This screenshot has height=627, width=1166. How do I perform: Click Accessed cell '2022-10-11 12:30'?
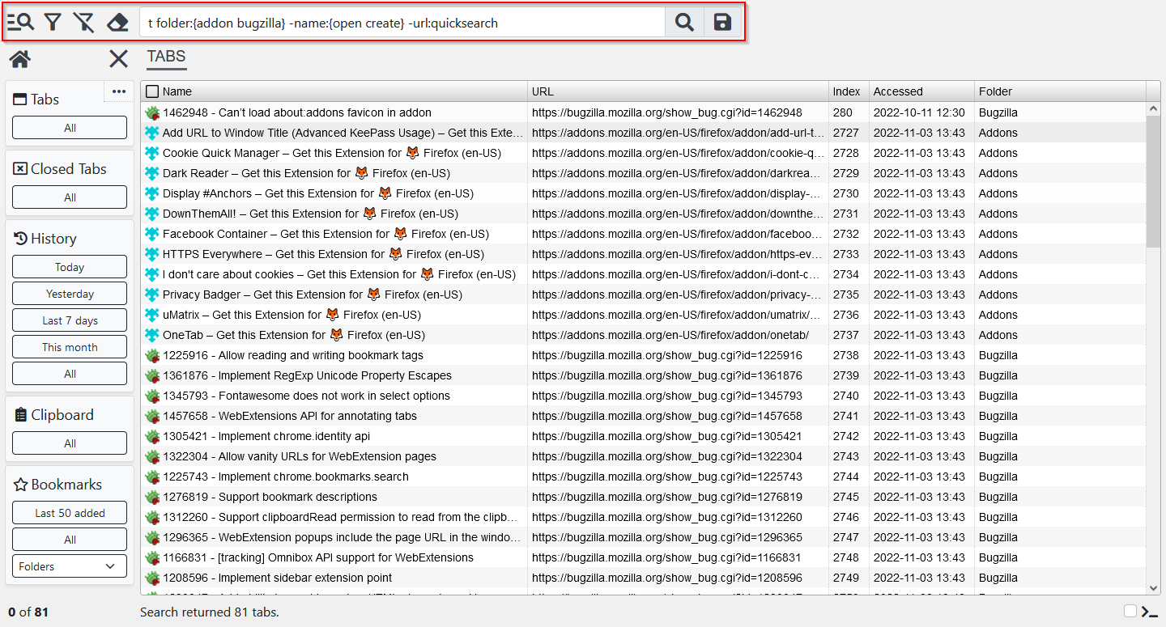pyautogui.click(x=921, y=112)
